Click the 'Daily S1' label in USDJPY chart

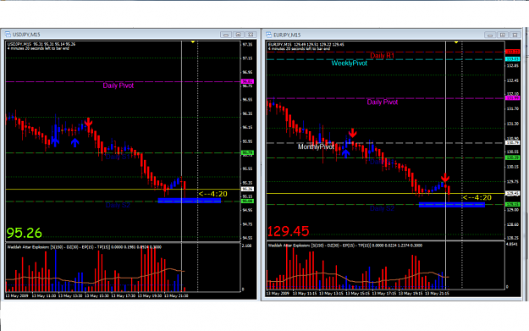(118, 157)
